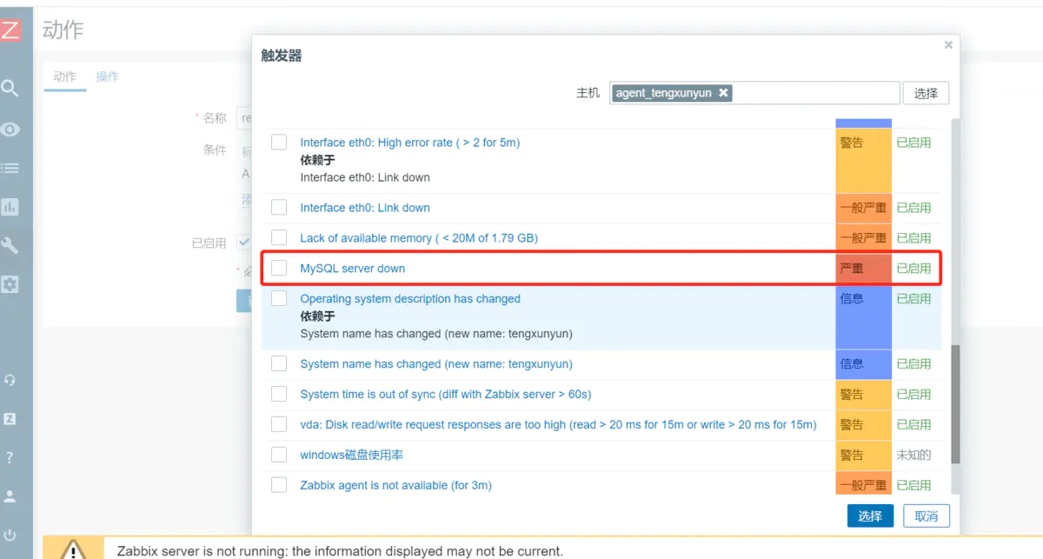
Task: Tick checkbox for vda Disk read/write trigger
Action: (x=279, y=424)
